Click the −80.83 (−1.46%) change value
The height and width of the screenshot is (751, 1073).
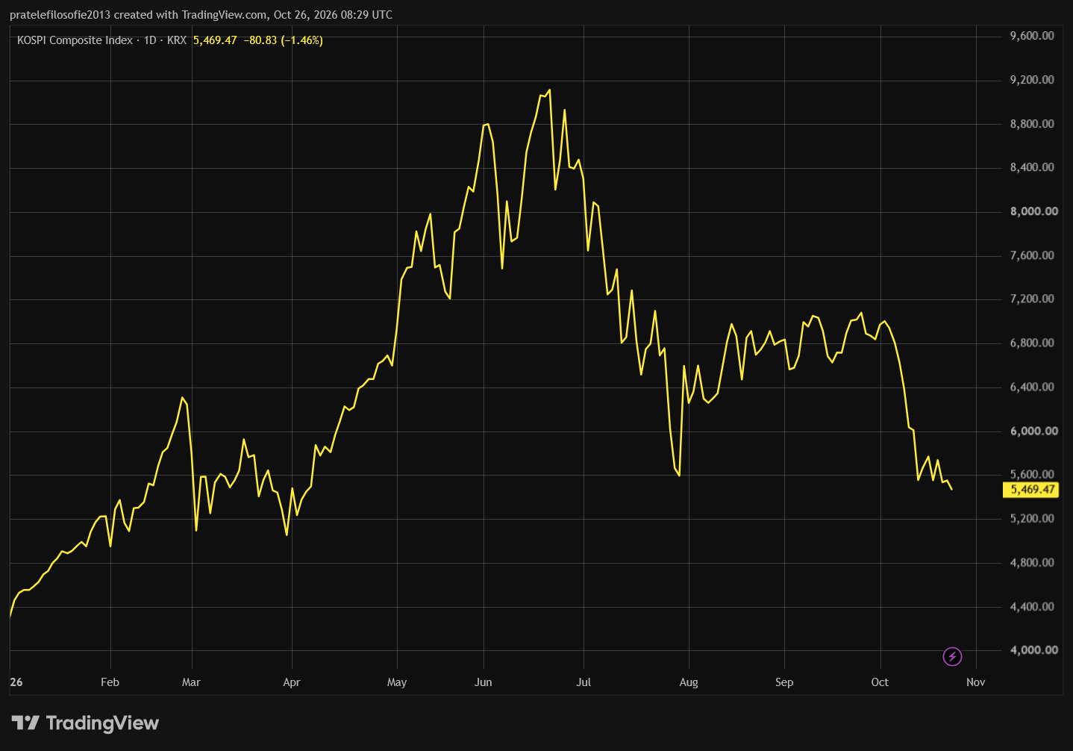click(284, 40)
